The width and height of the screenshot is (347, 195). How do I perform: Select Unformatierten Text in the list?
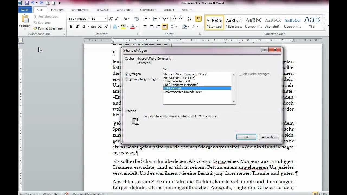pyautogui.click(x=197, y=81)
